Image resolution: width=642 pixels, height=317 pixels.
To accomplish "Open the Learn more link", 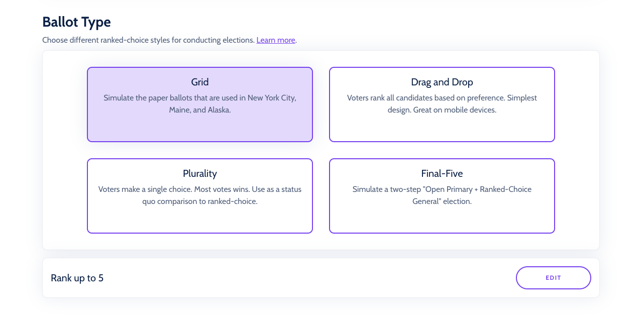I will click(x=275, y=40).
